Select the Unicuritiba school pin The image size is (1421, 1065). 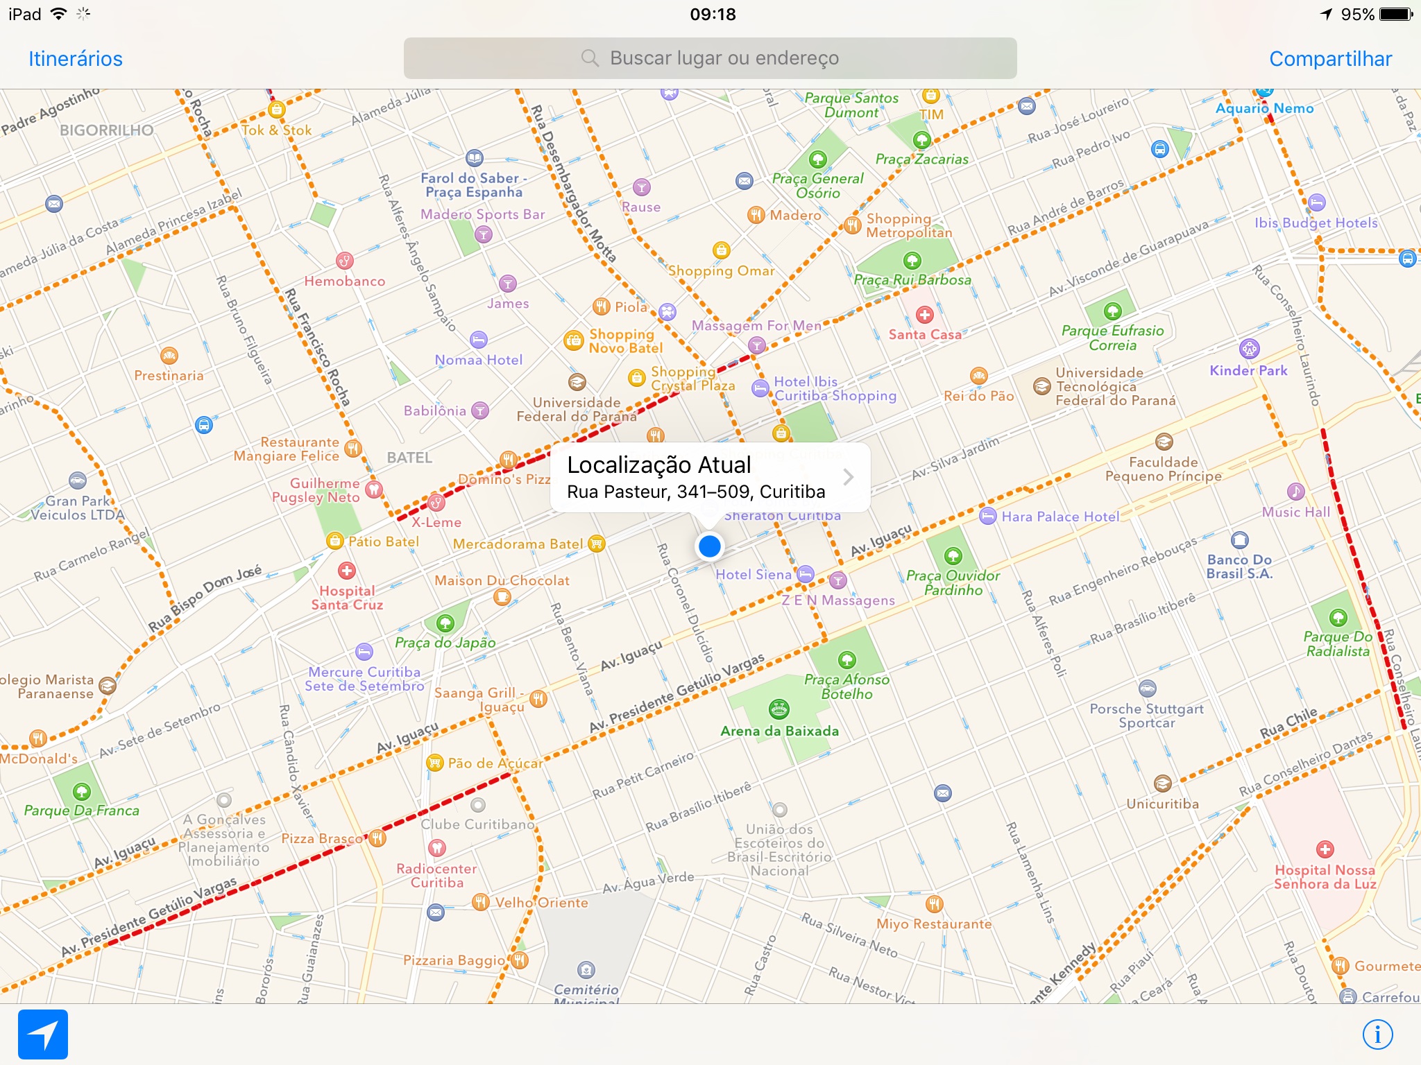pos(1163,783)
